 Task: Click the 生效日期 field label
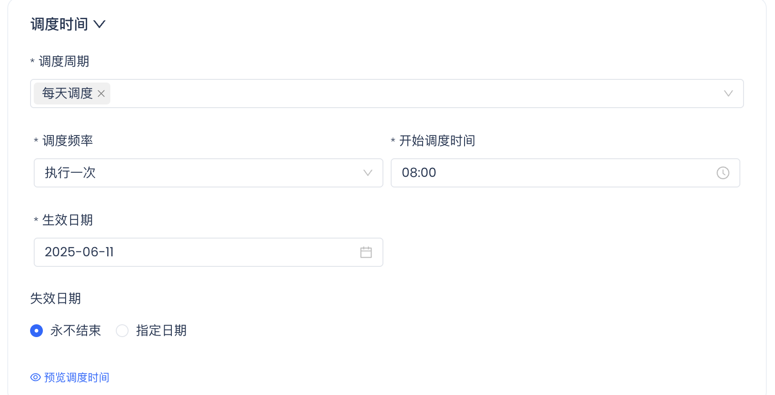click(67, 220)
